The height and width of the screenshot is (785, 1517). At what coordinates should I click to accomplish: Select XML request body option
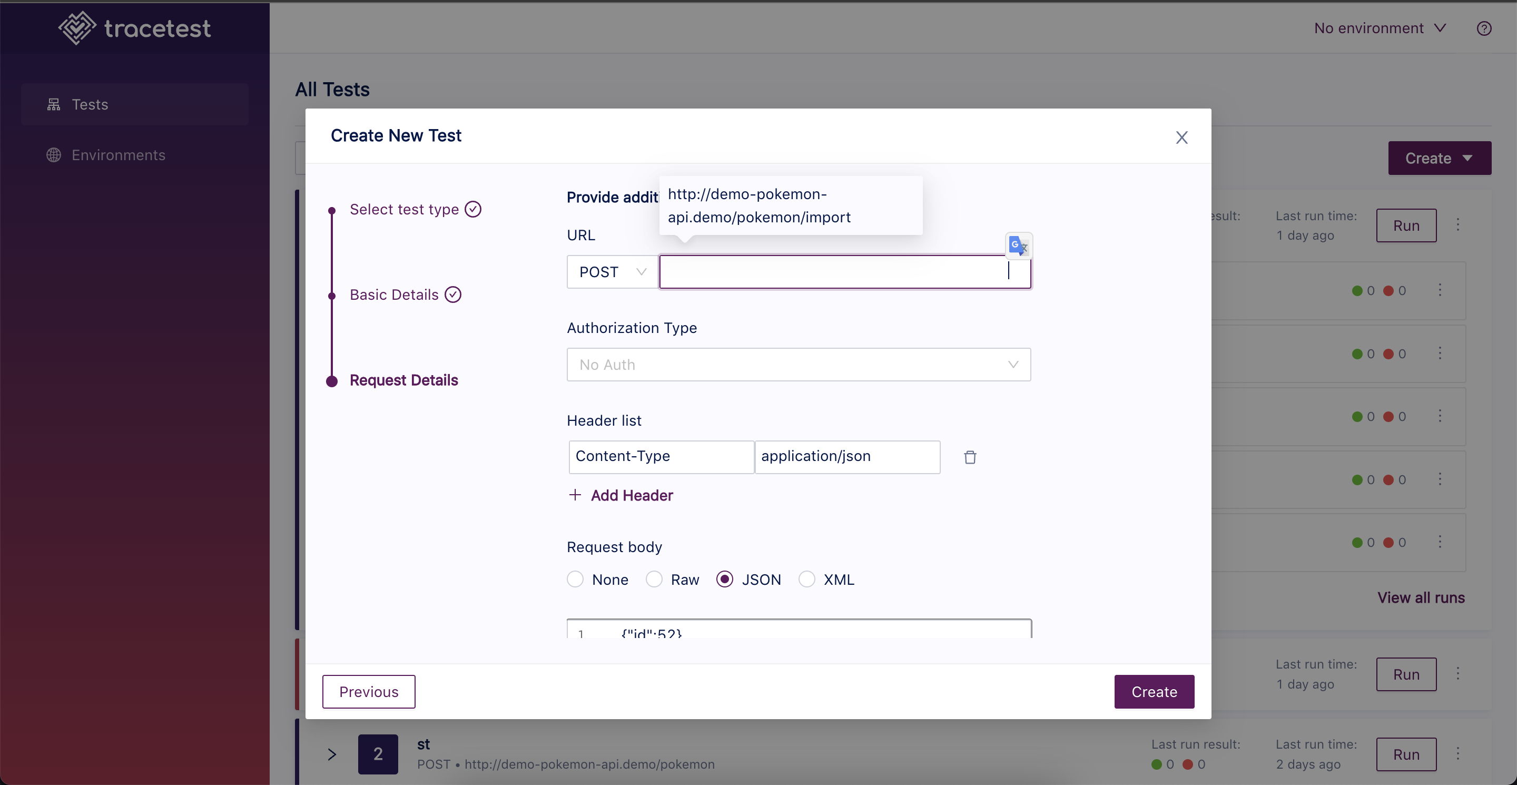[807, 580]
